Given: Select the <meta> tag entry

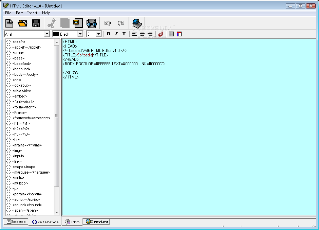Looking at the screenshot, I should click(x=18, y=178).
